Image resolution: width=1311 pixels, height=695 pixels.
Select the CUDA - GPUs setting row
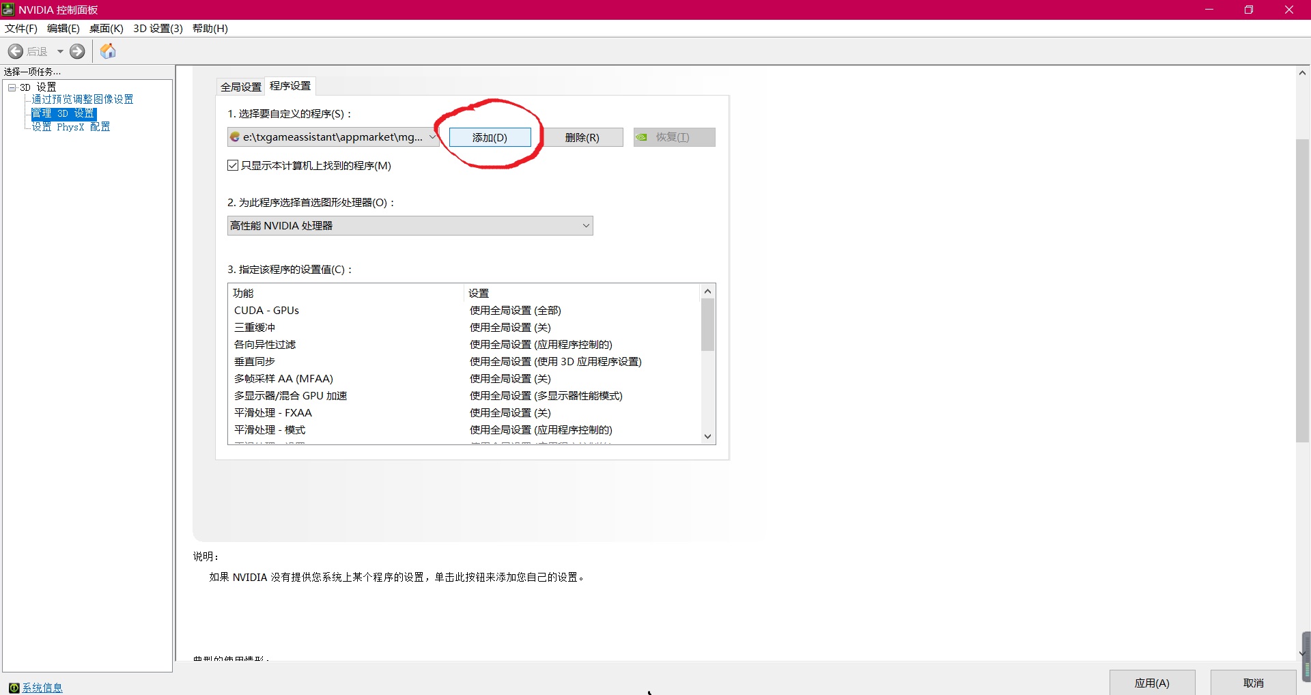coord(464,311)
